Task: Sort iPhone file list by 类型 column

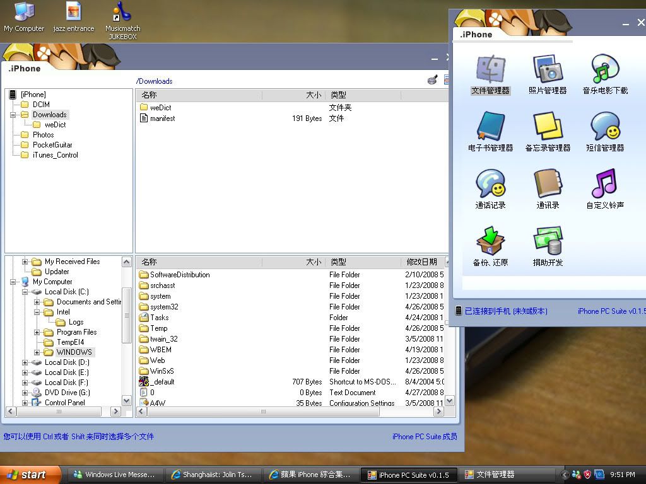Action: [x=363, y=95]
